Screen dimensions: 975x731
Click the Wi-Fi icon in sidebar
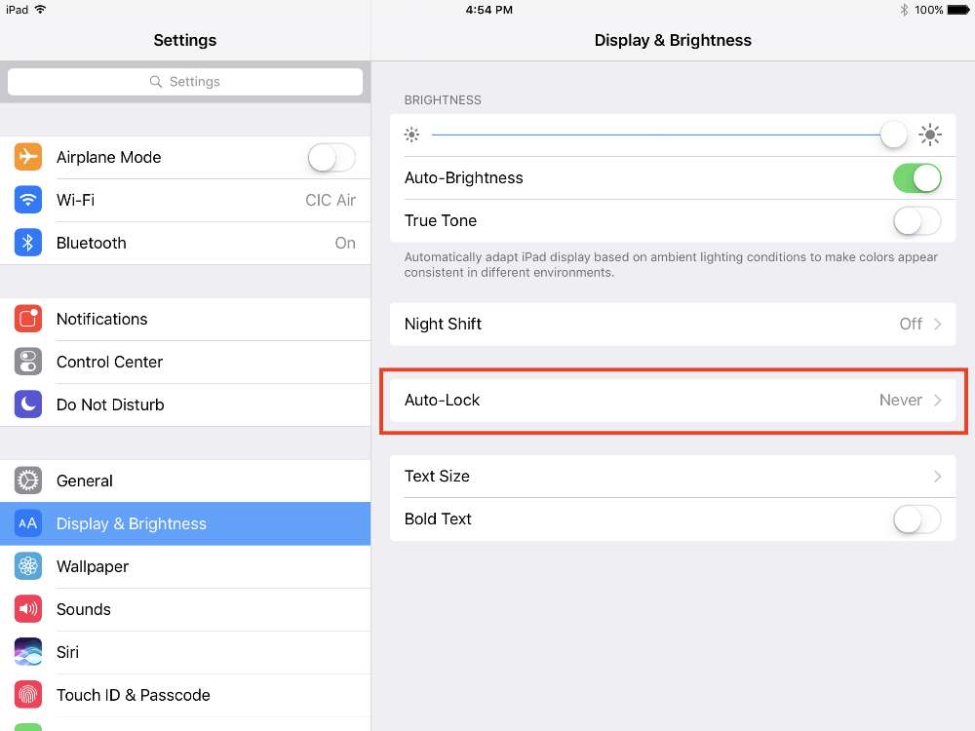tap(26, 200)
